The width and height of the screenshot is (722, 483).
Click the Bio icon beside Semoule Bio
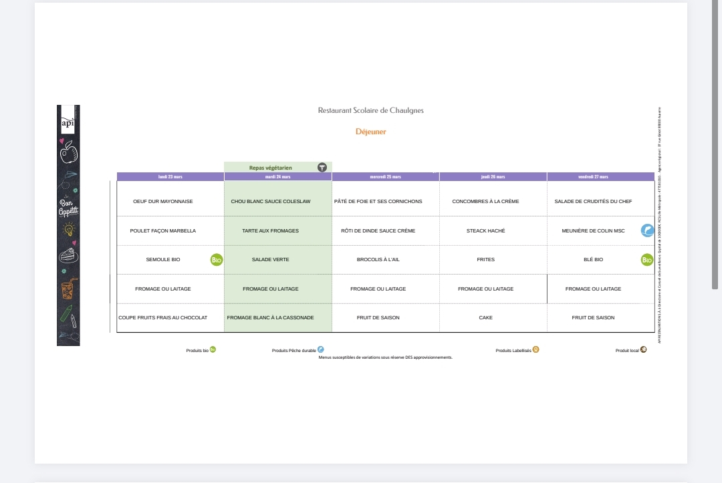point(216,260)
